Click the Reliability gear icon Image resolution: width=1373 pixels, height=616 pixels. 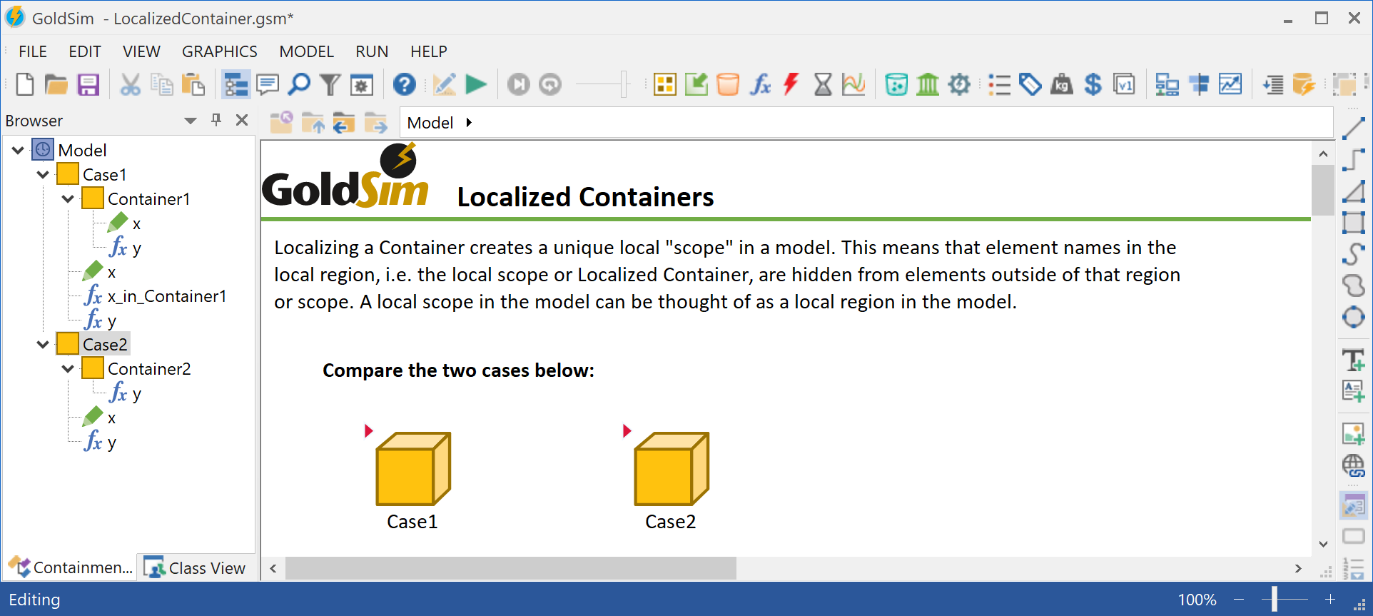tap(960, 84)
